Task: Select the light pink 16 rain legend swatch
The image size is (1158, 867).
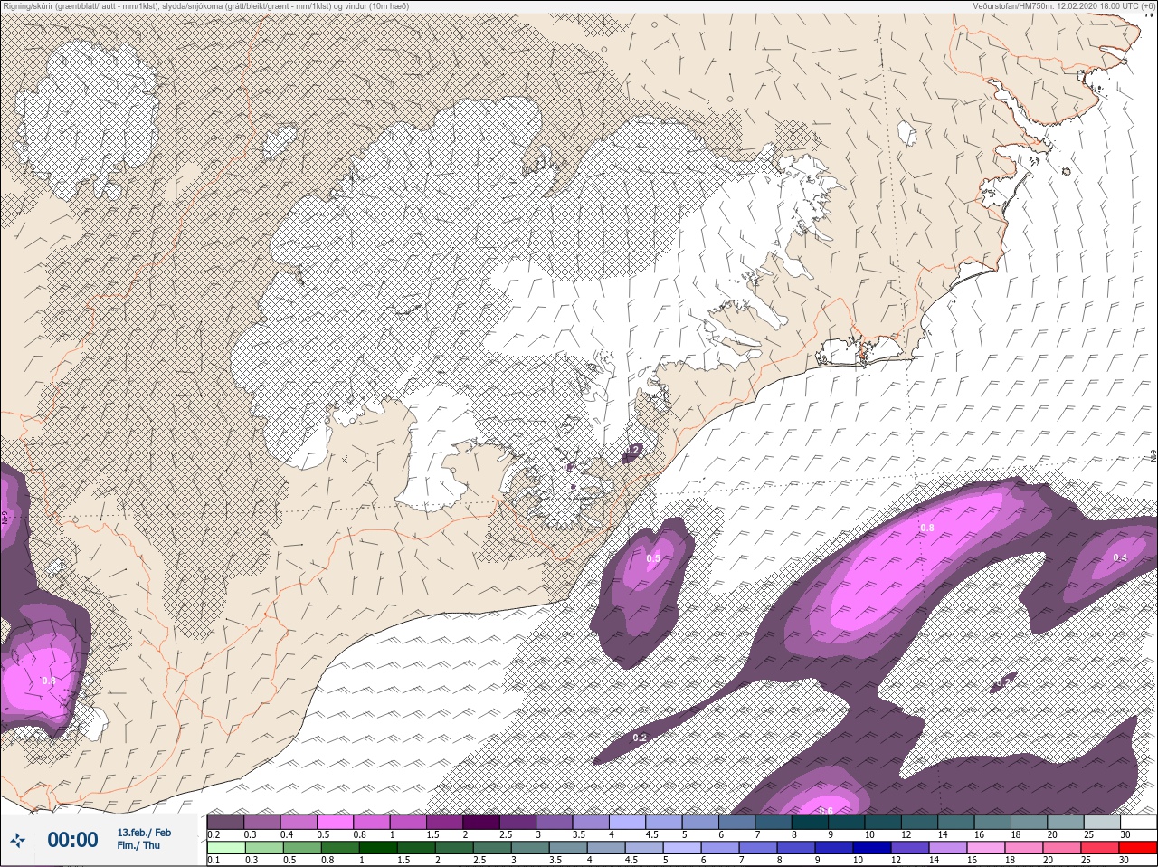Action: (x=986, y=847)
